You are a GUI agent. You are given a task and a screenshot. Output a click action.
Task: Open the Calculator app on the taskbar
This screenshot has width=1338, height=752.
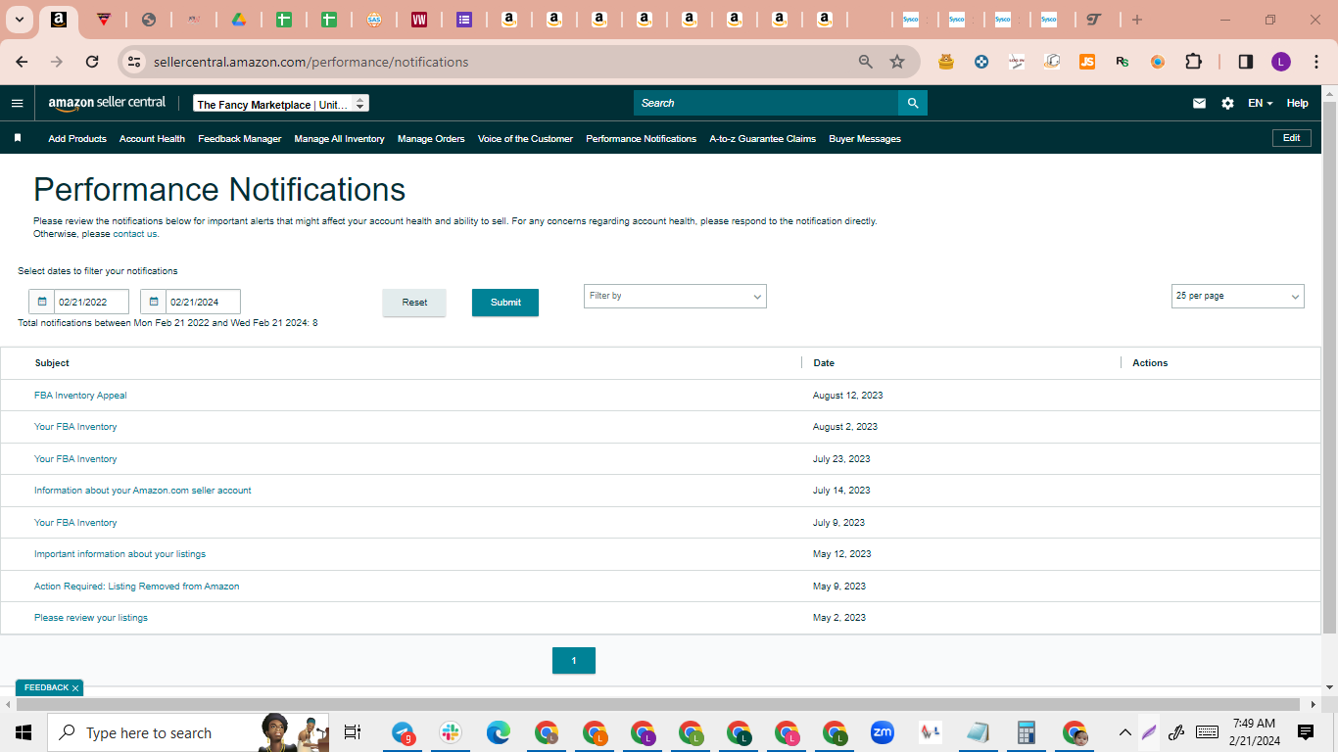point(1027,732)
